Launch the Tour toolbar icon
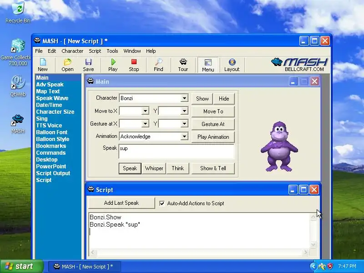364x273 pixels. pos(183,65)
